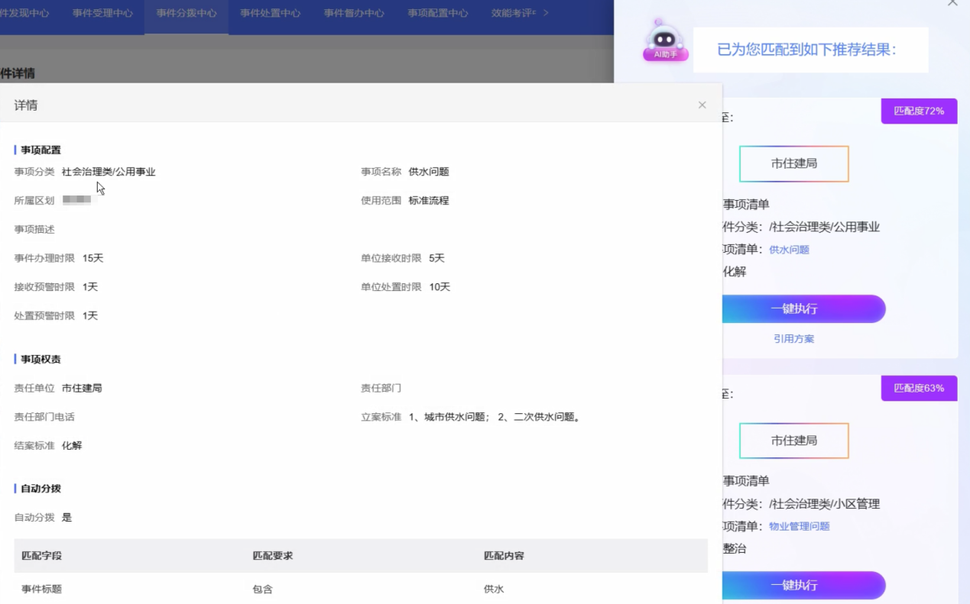Open the 事件分拨中心 tab

[187, 14]
